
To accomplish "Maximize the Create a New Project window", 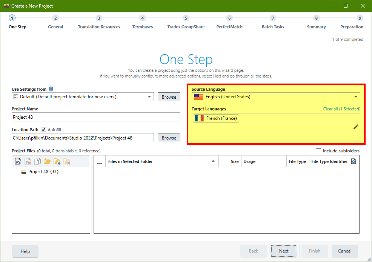I will (x=346, y=6).
